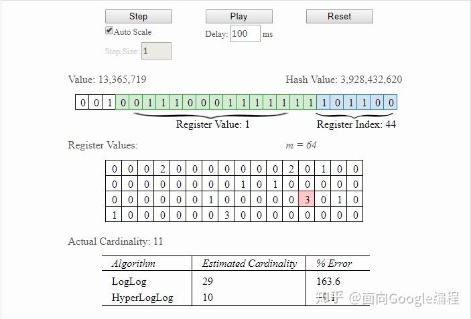Screen dimensions: 471x319
Task: Click the Actual Cardinality: 11 text
Action: coord(115,241)
